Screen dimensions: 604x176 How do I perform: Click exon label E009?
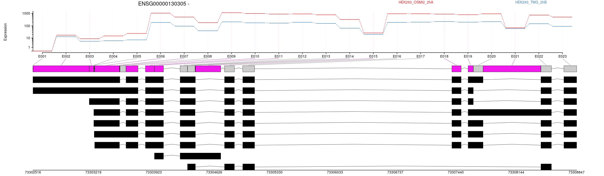click(231, 56)
